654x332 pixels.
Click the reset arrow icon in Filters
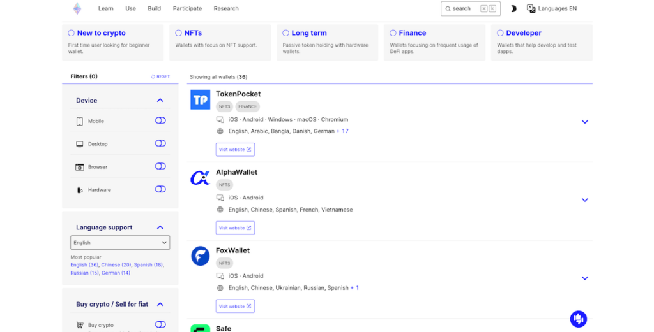point(153,76)
